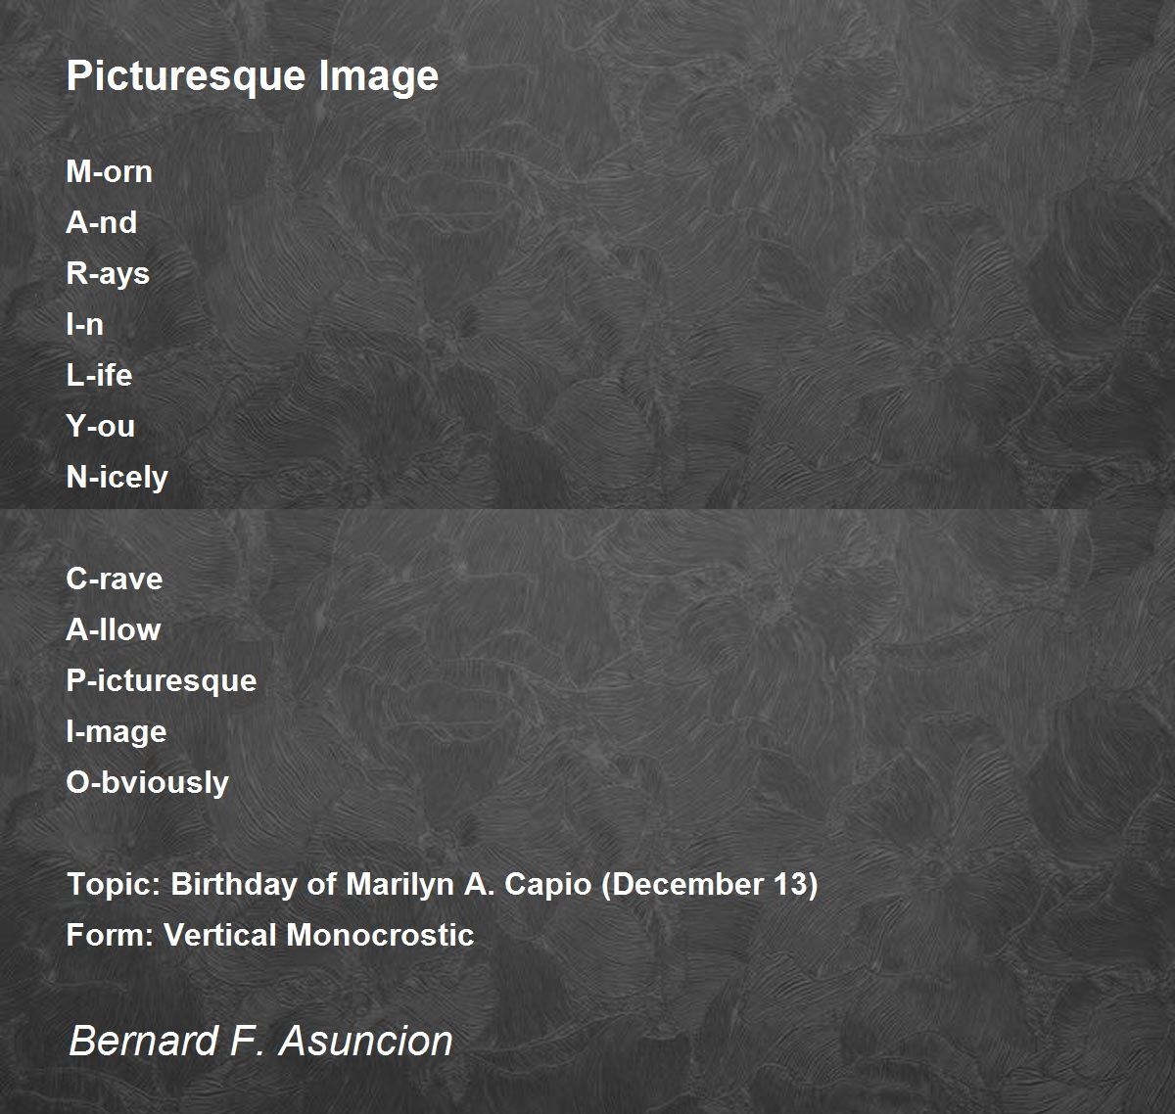Click the P-icturesque line
The width and height of the screenshot is (1175, 1114).
(x=161, y=681)
